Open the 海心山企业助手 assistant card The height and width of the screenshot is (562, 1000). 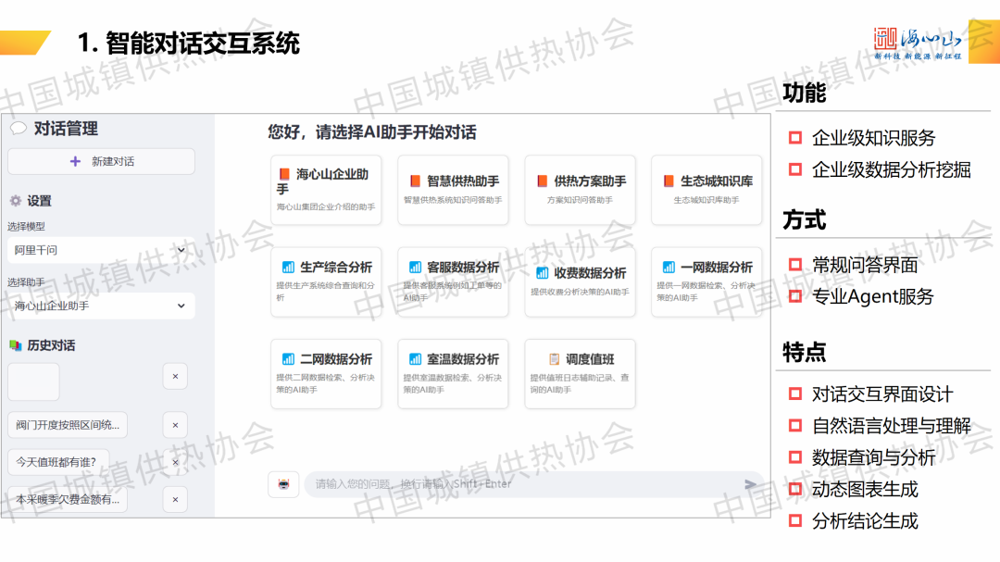pyautogui.click(x=325, y=190)
